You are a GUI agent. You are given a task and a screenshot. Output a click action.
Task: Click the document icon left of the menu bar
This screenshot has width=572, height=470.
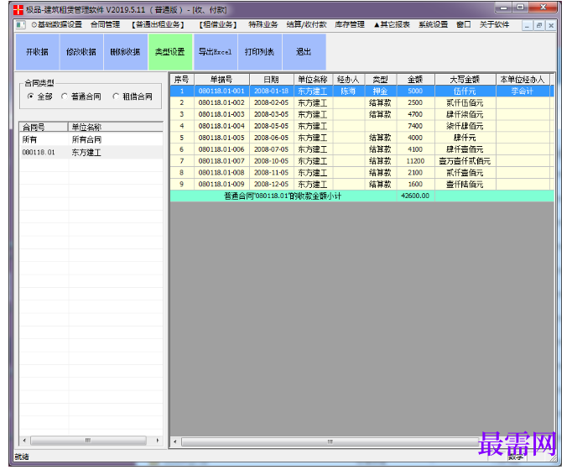pyautogui.click(x=21, y=25)
